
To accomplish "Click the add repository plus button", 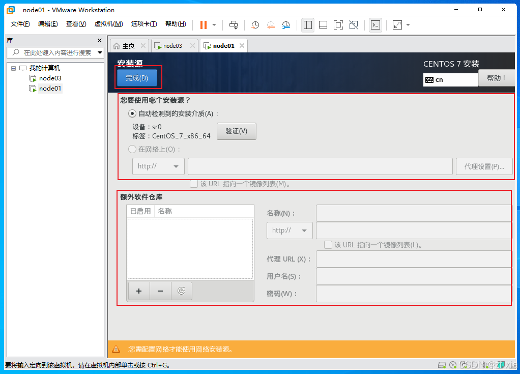I will [139, 291].
